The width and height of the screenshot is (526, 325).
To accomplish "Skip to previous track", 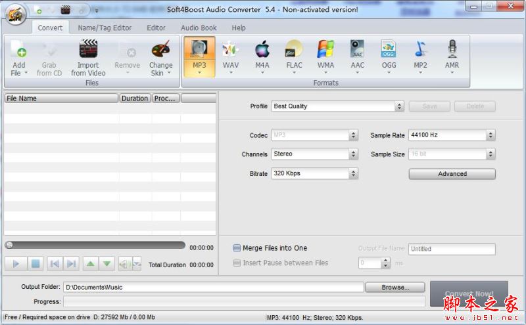I will pyautogui.click(x=55, y=264).
